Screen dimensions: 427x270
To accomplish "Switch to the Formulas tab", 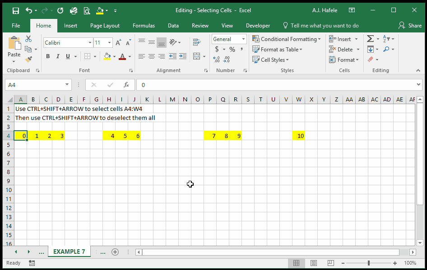I will [144, 26].
